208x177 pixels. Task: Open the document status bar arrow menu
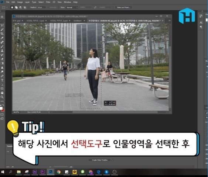click(49, 112)
